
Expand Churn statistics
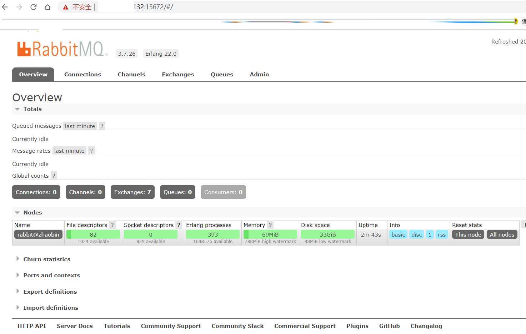pyautogui.click(x=47, y=259)
